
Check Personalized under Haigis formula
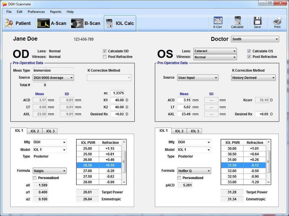coord(34,178)
